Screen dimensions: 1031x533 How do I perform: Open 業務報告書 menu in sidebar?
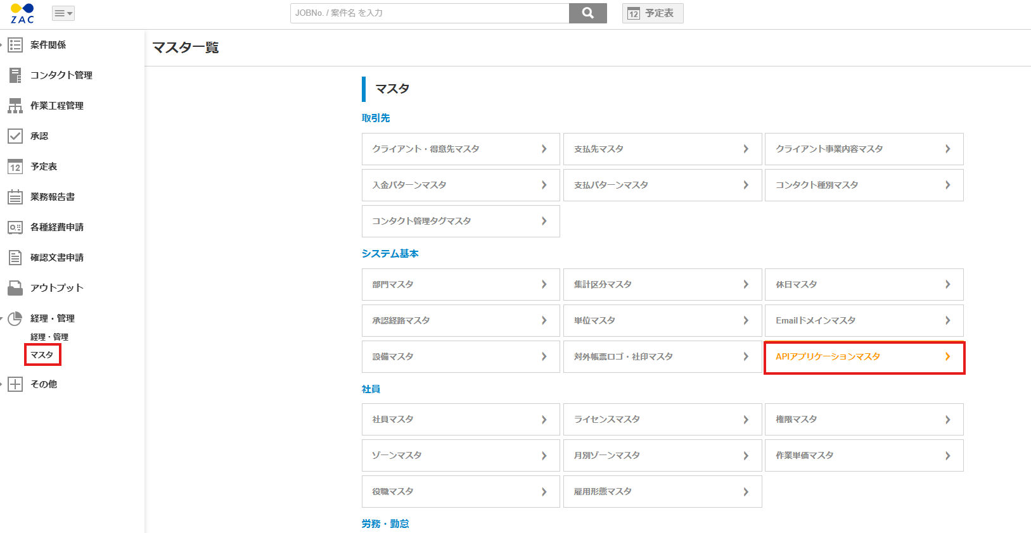coord(53,197)
